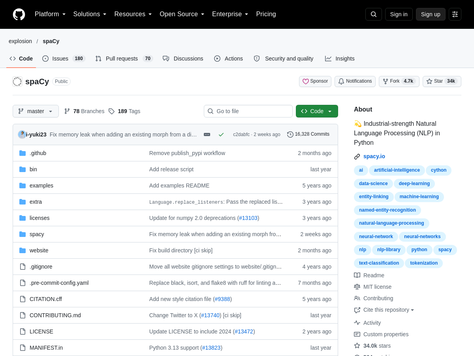Viewport: 474px width, 356px height.
Task: Star the spaCy repository
Action: (442, 81)
